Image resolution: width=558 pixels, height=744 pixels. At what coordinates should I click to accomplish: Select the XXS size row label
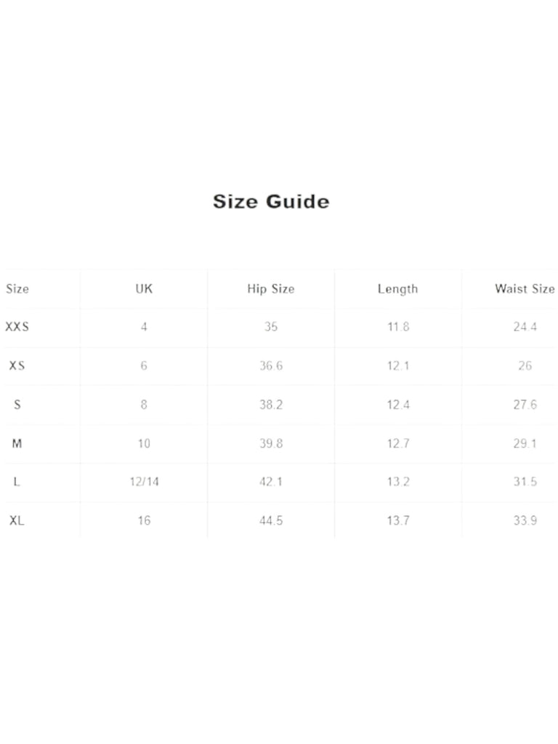pyautogui.click(x=17, y=326)
